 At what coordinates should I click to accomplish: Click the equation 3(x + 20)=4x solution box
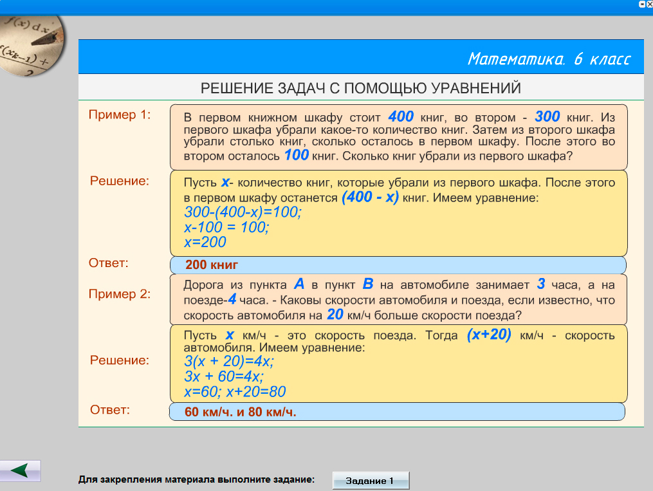pos(398,364)
